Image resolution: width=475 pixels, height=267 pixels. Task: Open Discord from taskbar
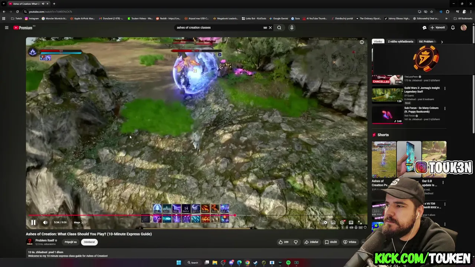coord(231,263)
